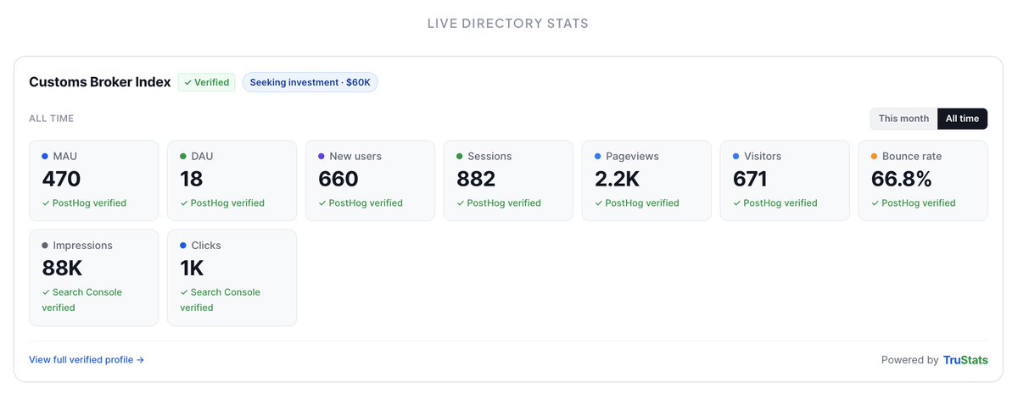Click Search Console verified text under Impressions
Screen dimensions: 1018x399
pyautogui.click(x=82, y=300)
